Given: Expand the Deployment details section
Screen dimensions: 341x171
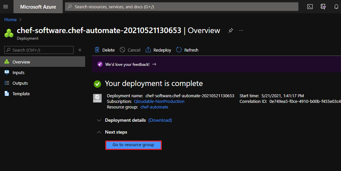Looking at the screenshot, I should (99, 120).
